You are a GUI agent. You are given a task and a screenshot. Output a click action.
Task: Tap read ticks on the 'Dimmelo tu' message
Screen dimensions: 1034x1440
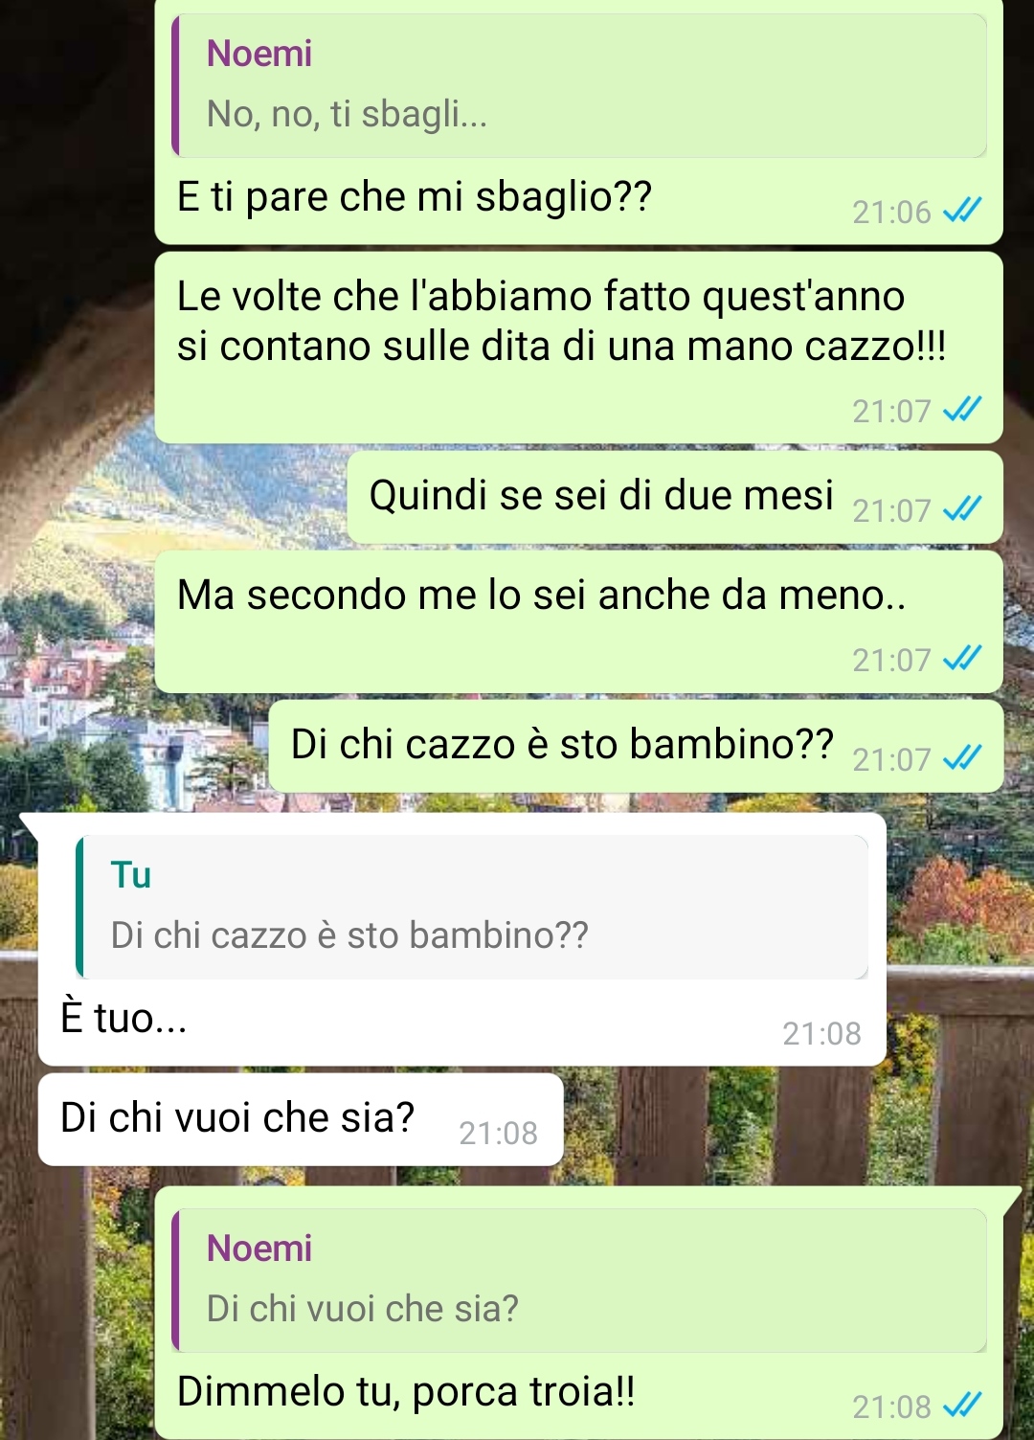pos(962,1405)
